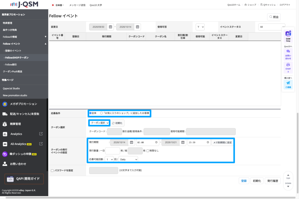Click the AD Analytics icon
The width and height of the screenshot is (299, 199).
pyautogui.click(x=5, y=144)
